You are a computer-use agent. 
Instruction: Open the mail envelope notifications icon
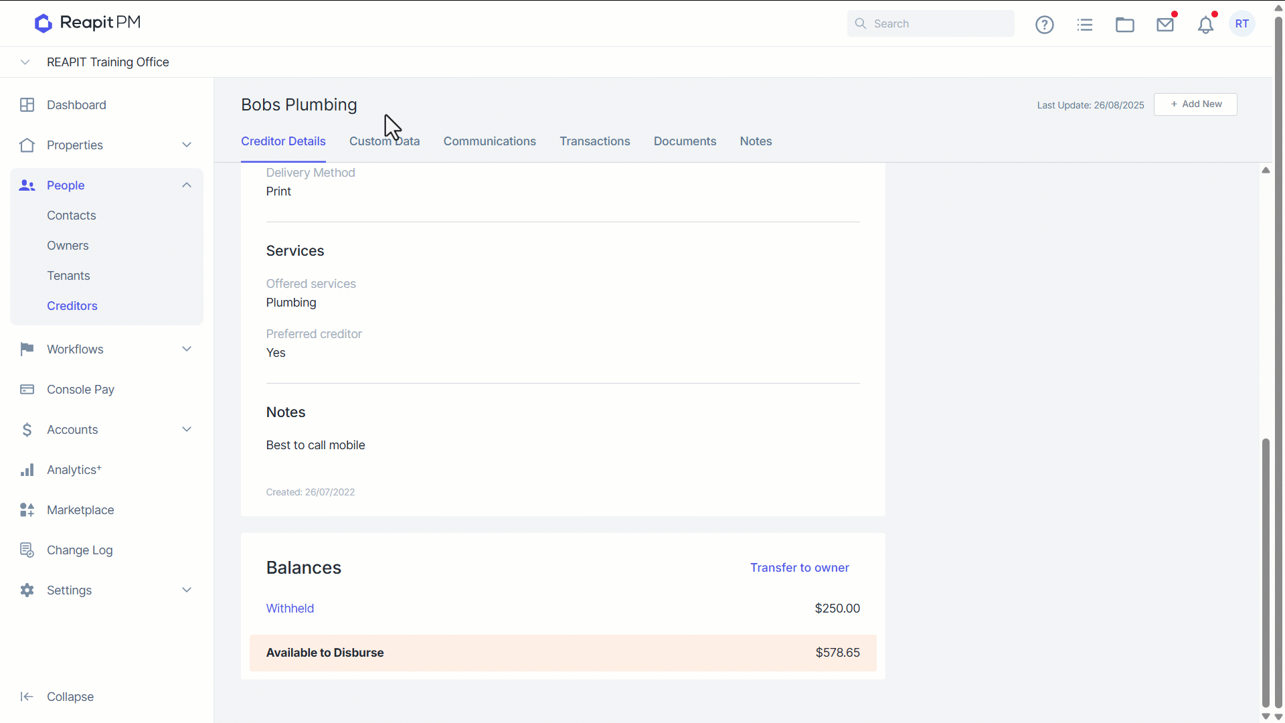click(x=1165, y=25)
